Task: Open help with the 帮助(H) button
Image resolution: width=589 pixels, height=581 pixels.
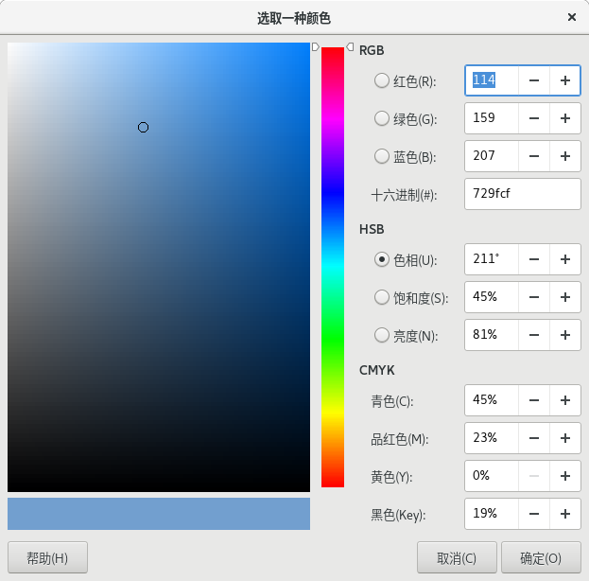Action: (47, 557)
